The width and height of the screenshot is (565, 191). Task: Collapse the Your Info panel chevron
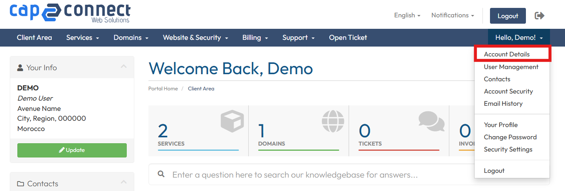[x=124, y=67]
